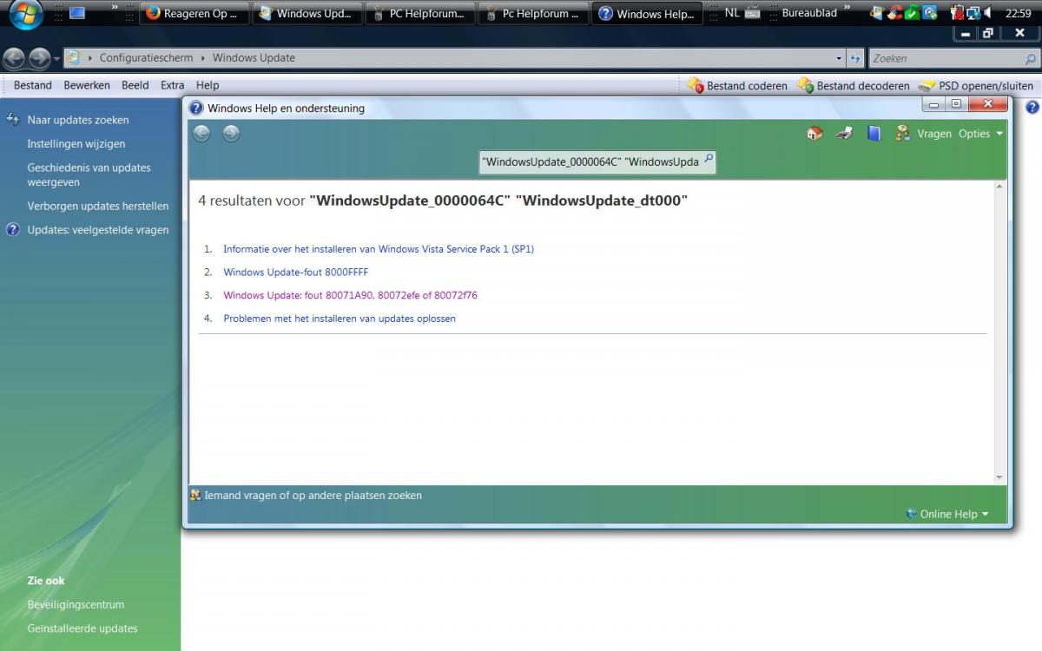The image size is (1042, 651).
Task: Open the help contents book icon
Action: point(874,134)
